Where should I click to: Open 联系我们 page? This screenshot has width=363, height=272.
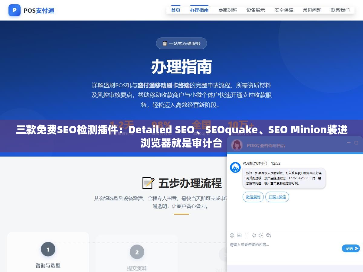340,10
